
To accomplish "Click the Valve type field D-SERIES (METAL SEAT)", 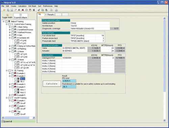I will point(75,48).
